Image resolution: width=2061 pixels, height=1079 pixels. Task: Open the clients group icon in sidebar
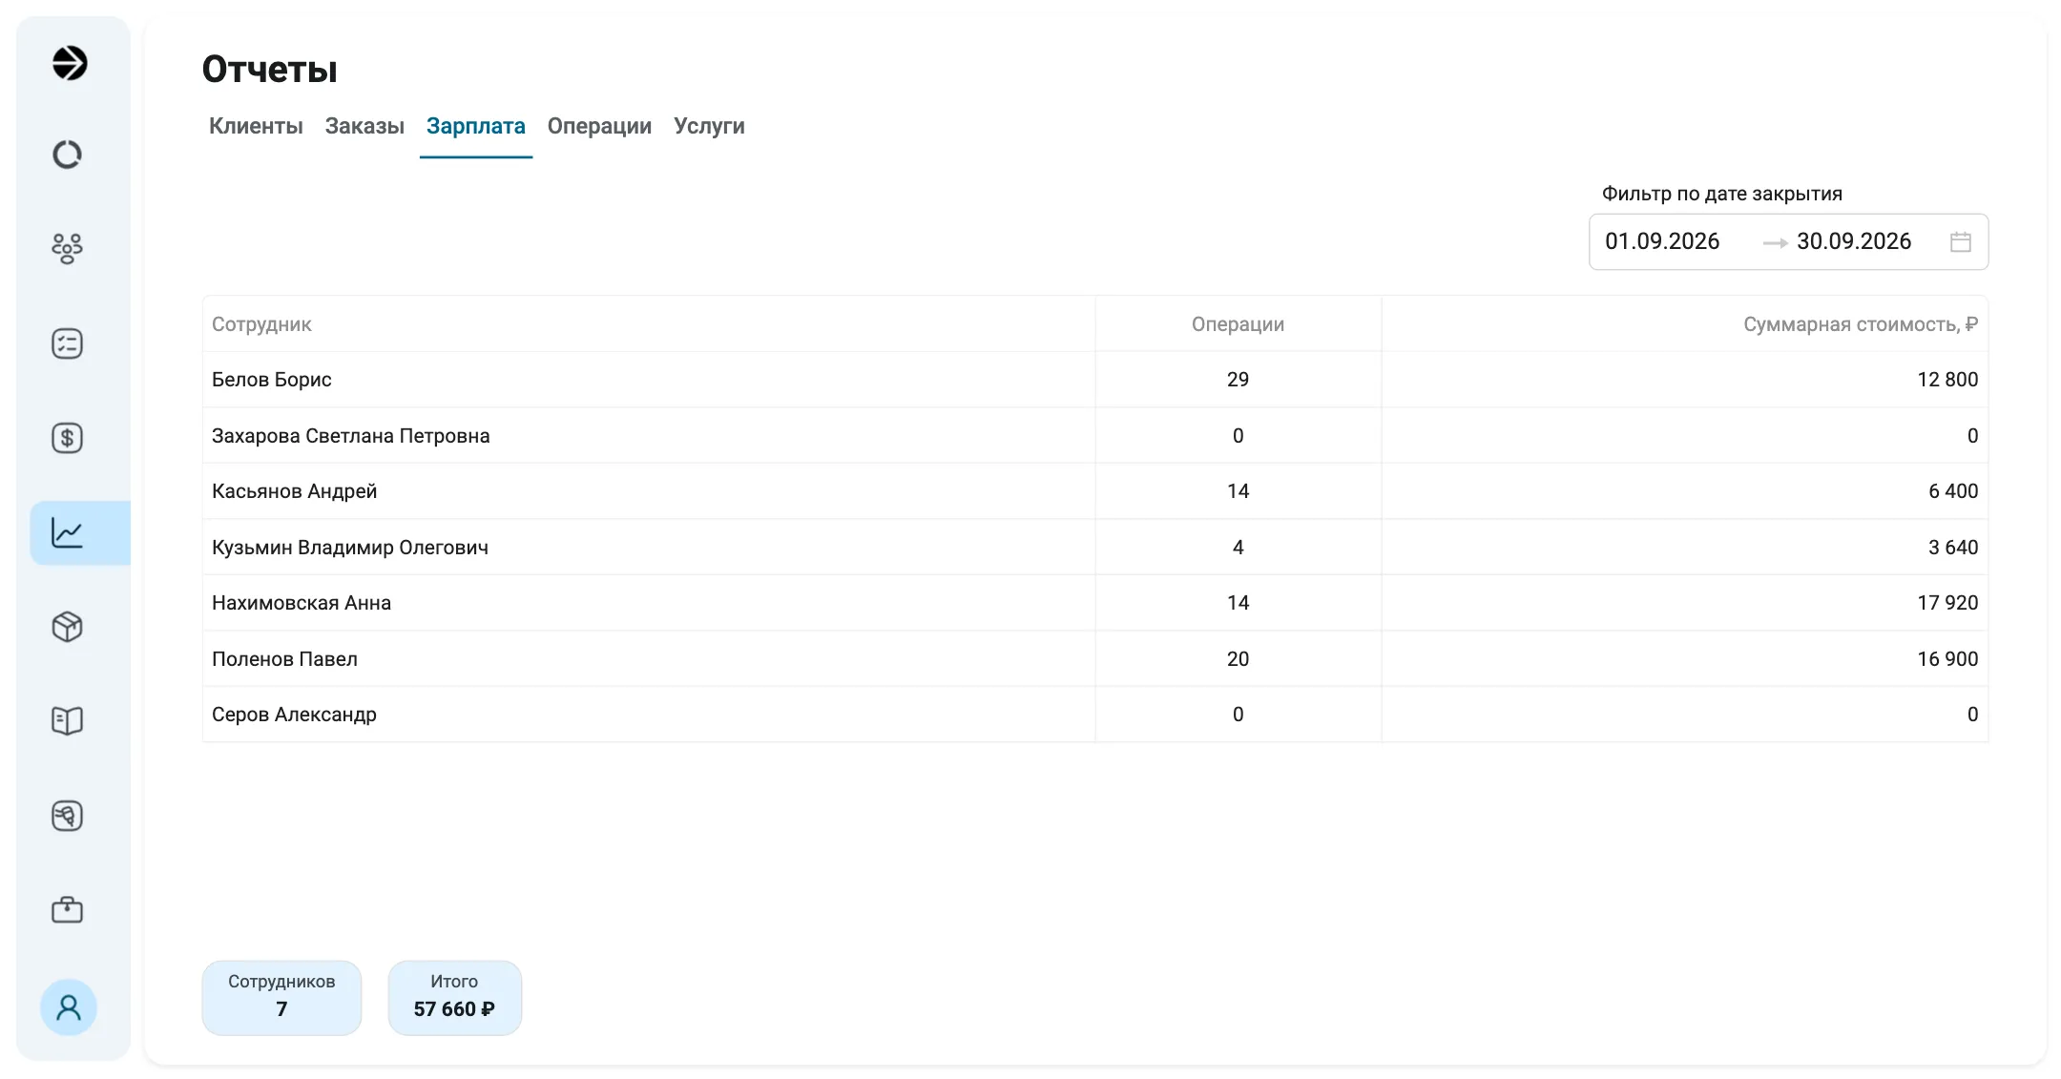67,248
